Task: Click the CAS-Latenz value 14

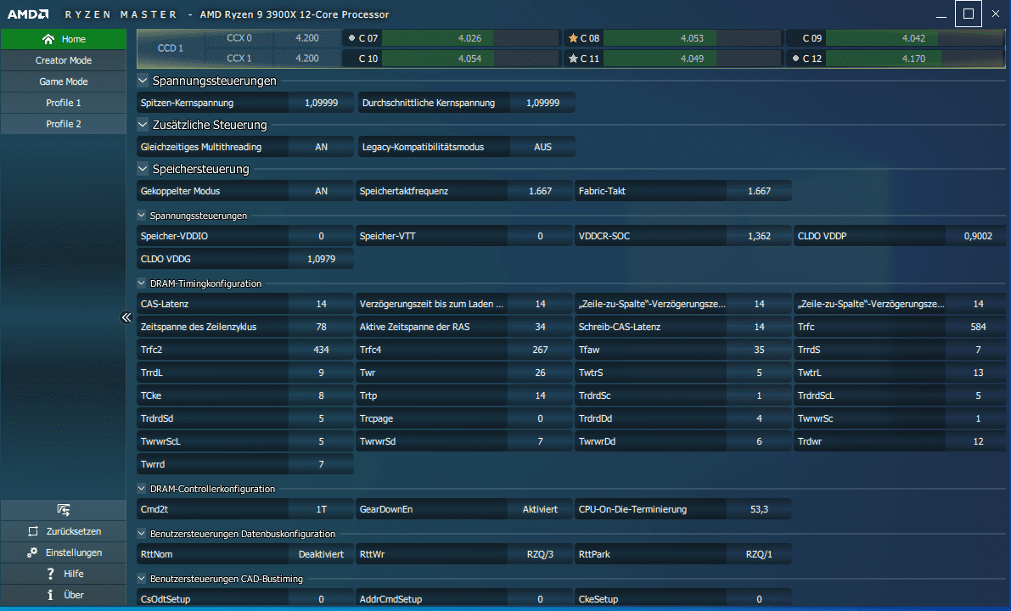Action: (321, 304)
